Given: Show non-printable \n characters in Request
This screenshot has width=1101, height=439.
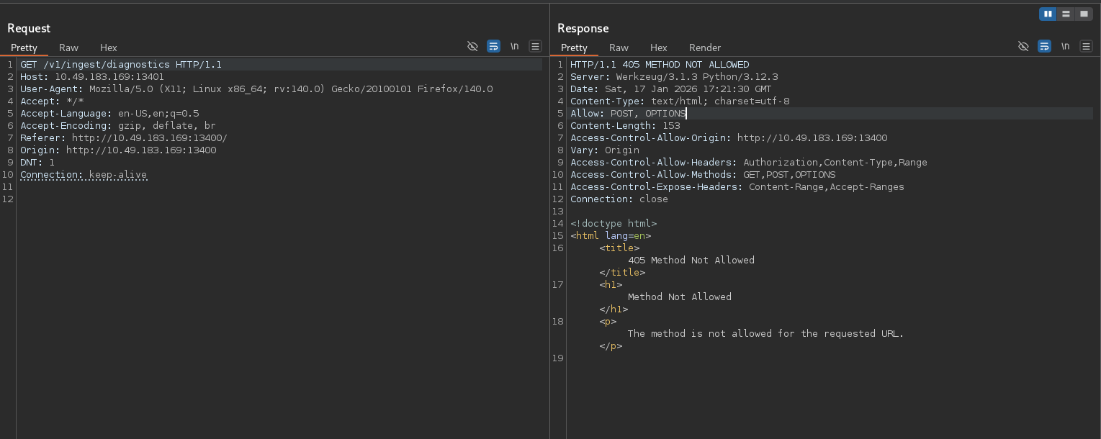Looking at the screenshot, I should click(514, 46).
